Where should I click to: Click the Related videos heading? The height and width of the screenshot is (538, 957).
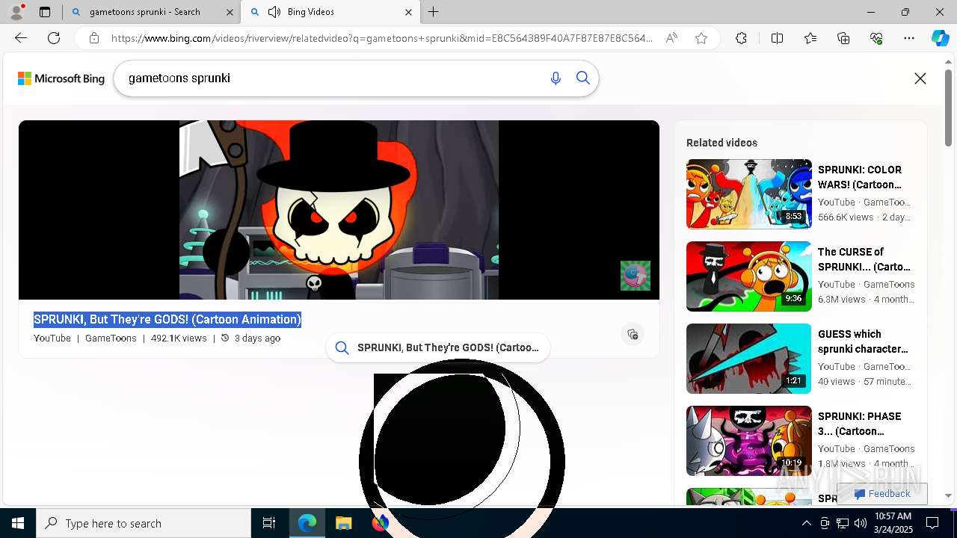pyautogui.click(x=721, y=143)
